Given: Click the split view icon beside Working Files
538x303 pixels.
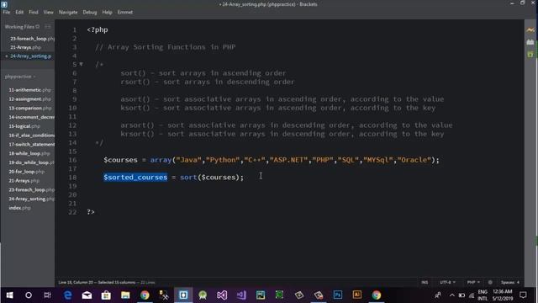Looking at the screenshot, I should pyautogui.click(x=48, y=27).
